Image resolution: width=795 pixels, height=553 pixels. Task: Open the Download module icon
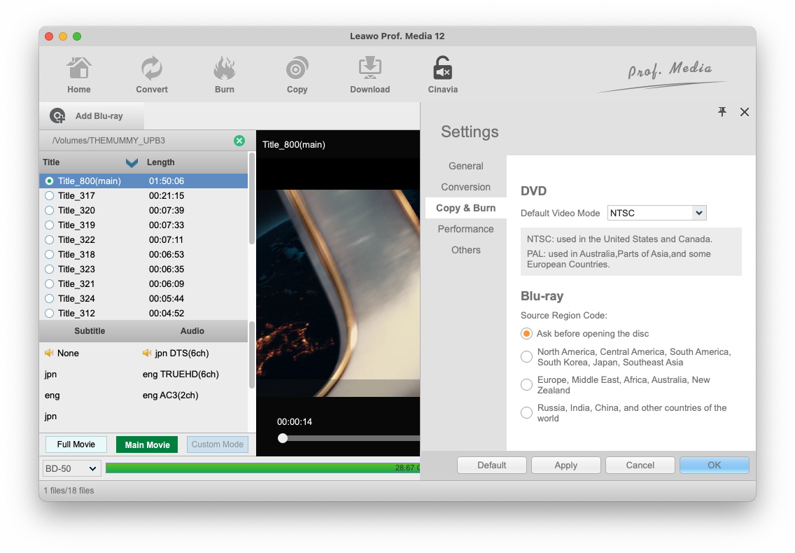point(370,70)
